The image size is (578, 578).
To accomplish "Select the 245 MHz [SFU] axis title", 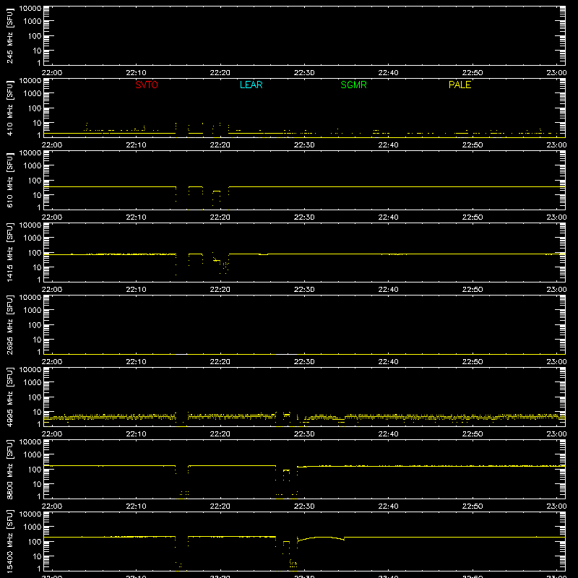I will [x=10, y=35].
